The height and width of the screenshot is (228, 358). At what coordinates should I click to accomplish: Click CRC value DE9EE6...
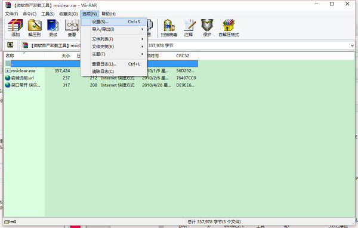(186, 85)
